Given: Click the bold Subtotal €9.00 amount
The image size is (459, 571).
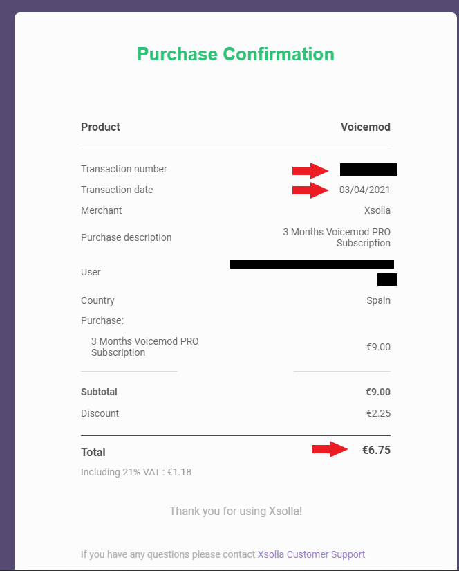Looking at the screenshot, I should click(x=378, y=392).
